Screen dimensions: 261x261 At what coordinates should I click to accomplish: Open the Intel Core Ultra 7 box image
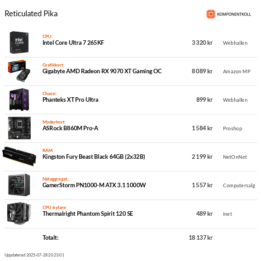click(x=19, y=43)
